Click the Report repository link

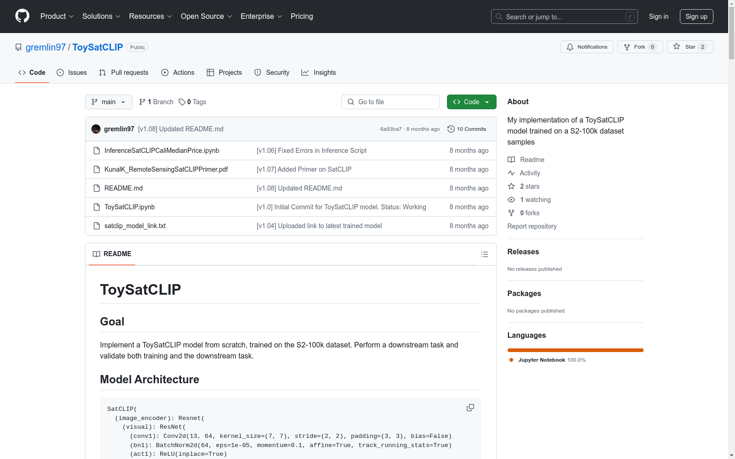click(532, 226)
